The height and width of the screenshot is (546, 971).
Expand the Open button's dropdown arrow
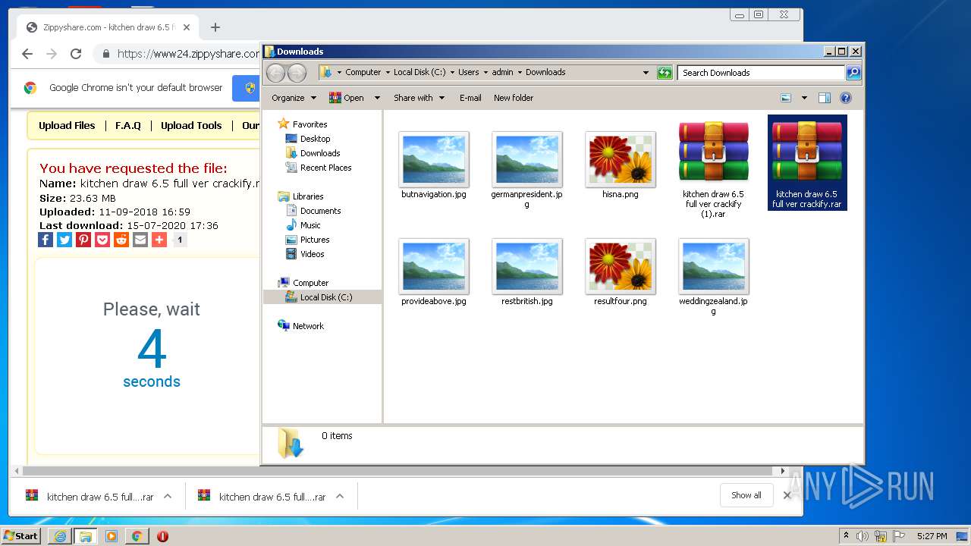[x=377, y=98]
